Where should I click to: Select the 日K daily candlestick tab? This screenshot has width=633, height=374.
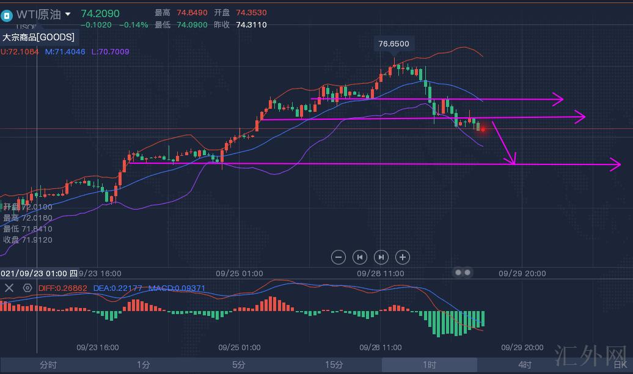tap(619, 365)
